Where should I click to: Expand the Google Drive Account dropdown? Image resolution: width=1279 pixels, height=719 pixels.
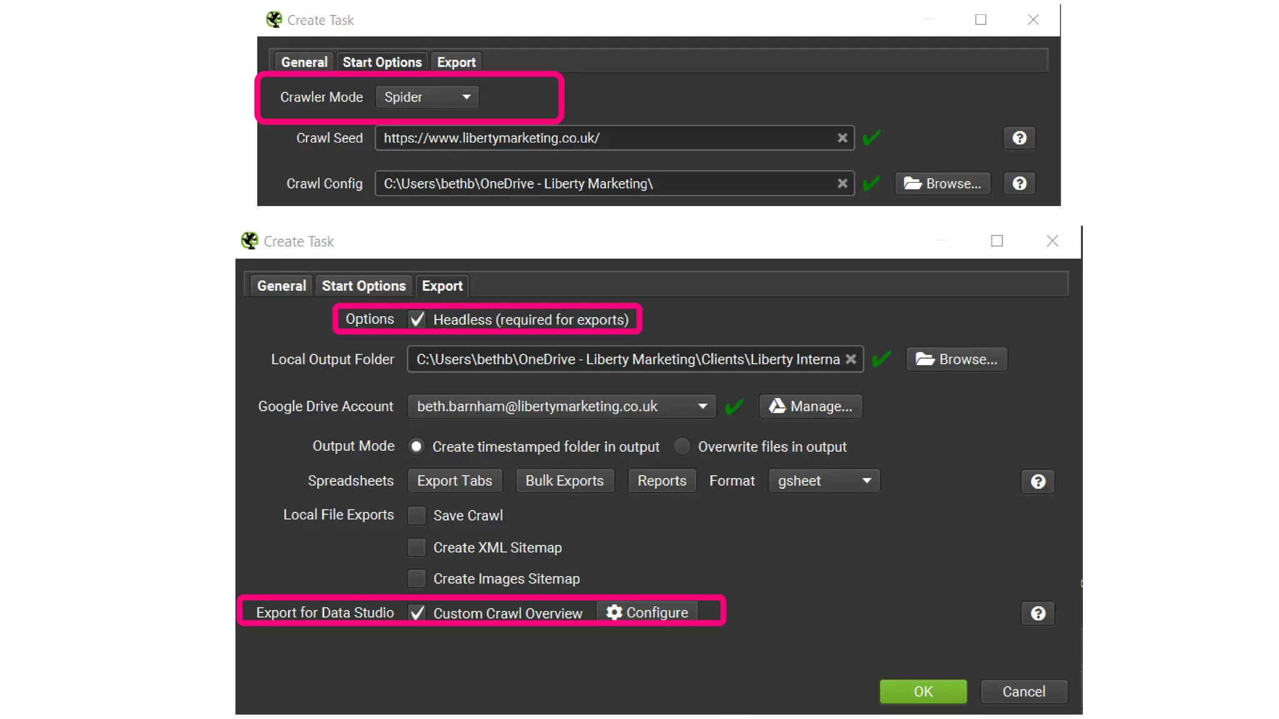tap(702, 406)
